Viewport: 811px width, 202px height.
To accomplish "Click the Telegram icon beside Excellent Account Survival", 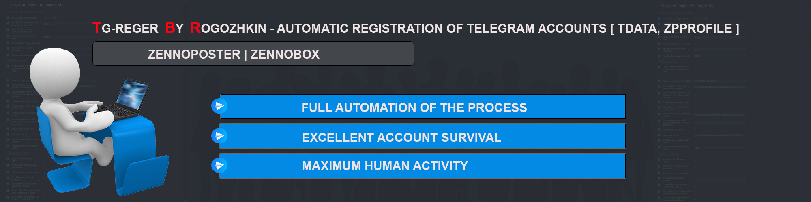I will pyautogui.click(x=219, y=136).
